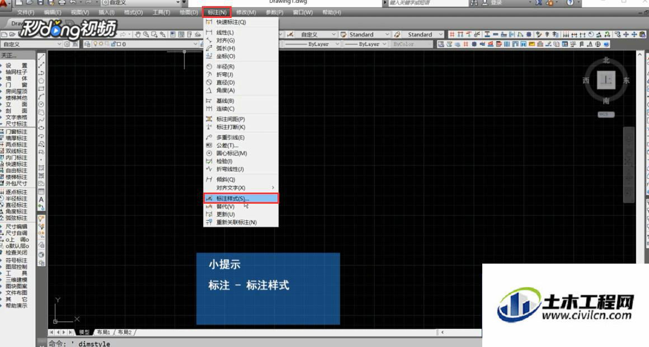Open 图层控制 in Tianzheng panel
This screenshot has width=649, height=347.
pos(16,267)
